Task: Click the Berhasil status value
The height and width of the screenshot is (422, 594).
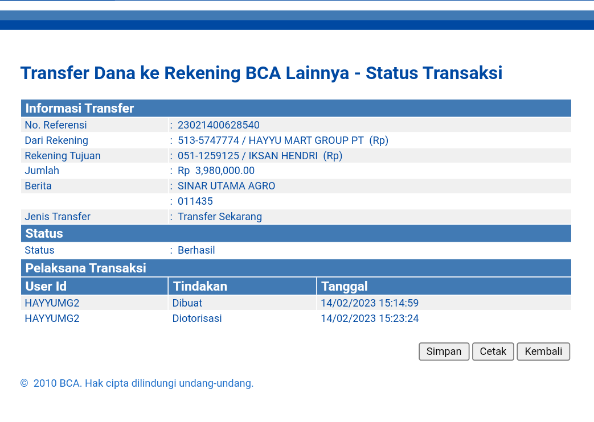Action: pos(196,250)
